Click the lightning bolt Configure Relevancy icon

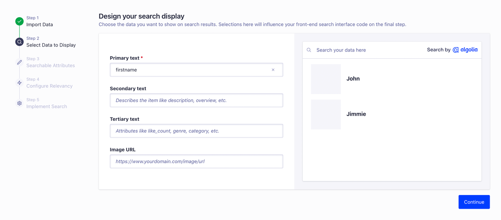(19, 83)
